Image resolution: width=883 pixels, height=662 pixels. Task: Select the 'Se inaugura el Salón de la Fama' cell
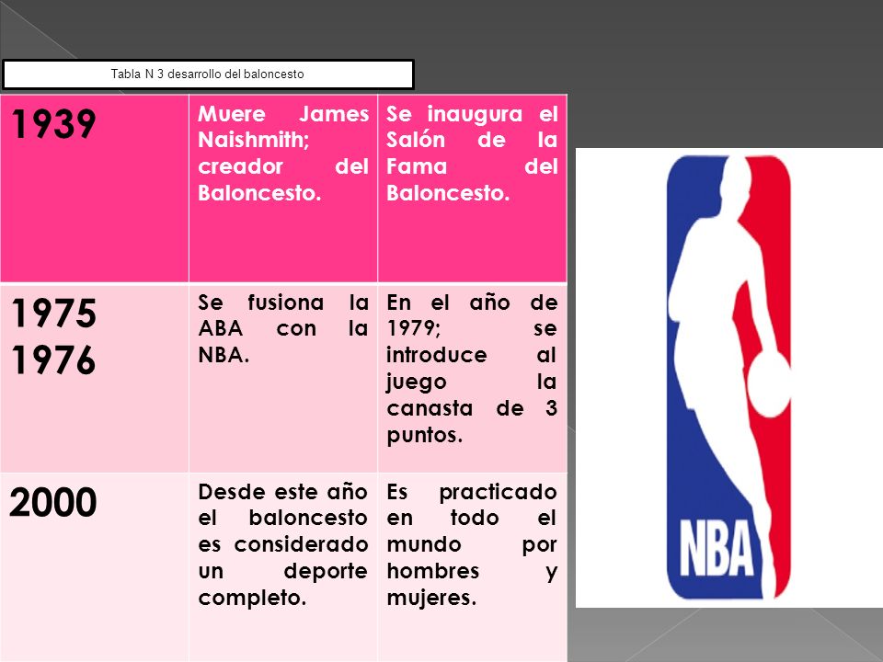pyautogui.click(x=472, y=188)
